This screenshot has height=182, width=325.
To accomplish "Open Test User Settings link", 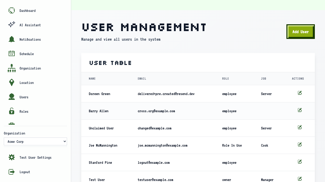I will pos(35,157).
